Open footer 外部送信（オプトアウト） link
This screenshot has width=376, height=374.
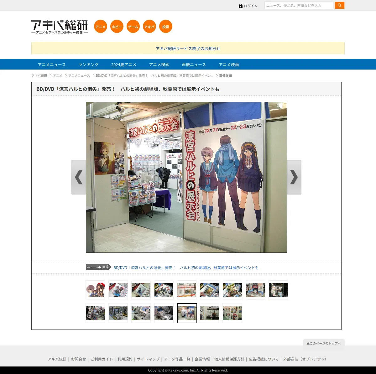click(x=305, y=359)
